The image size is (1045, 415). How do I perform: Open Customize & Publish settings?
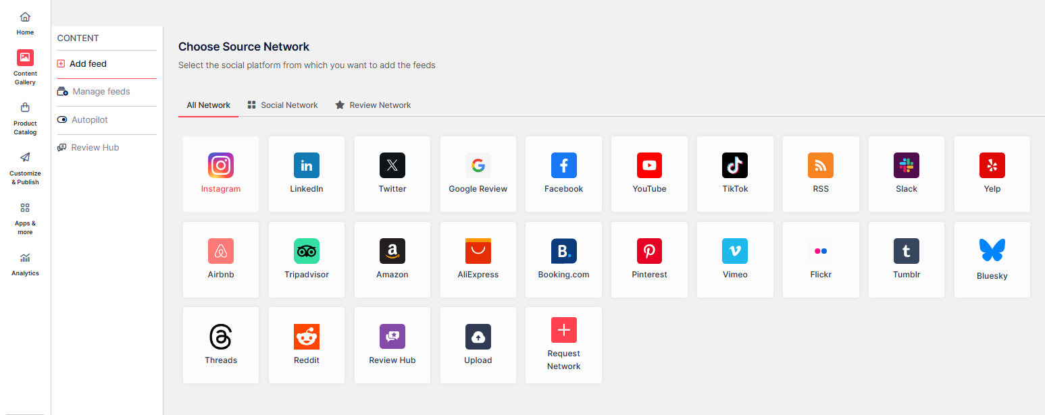[x=25, y=168]
